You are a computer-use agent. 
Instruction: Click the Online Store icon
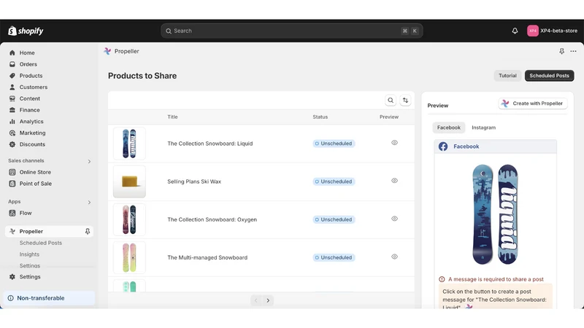12,172
